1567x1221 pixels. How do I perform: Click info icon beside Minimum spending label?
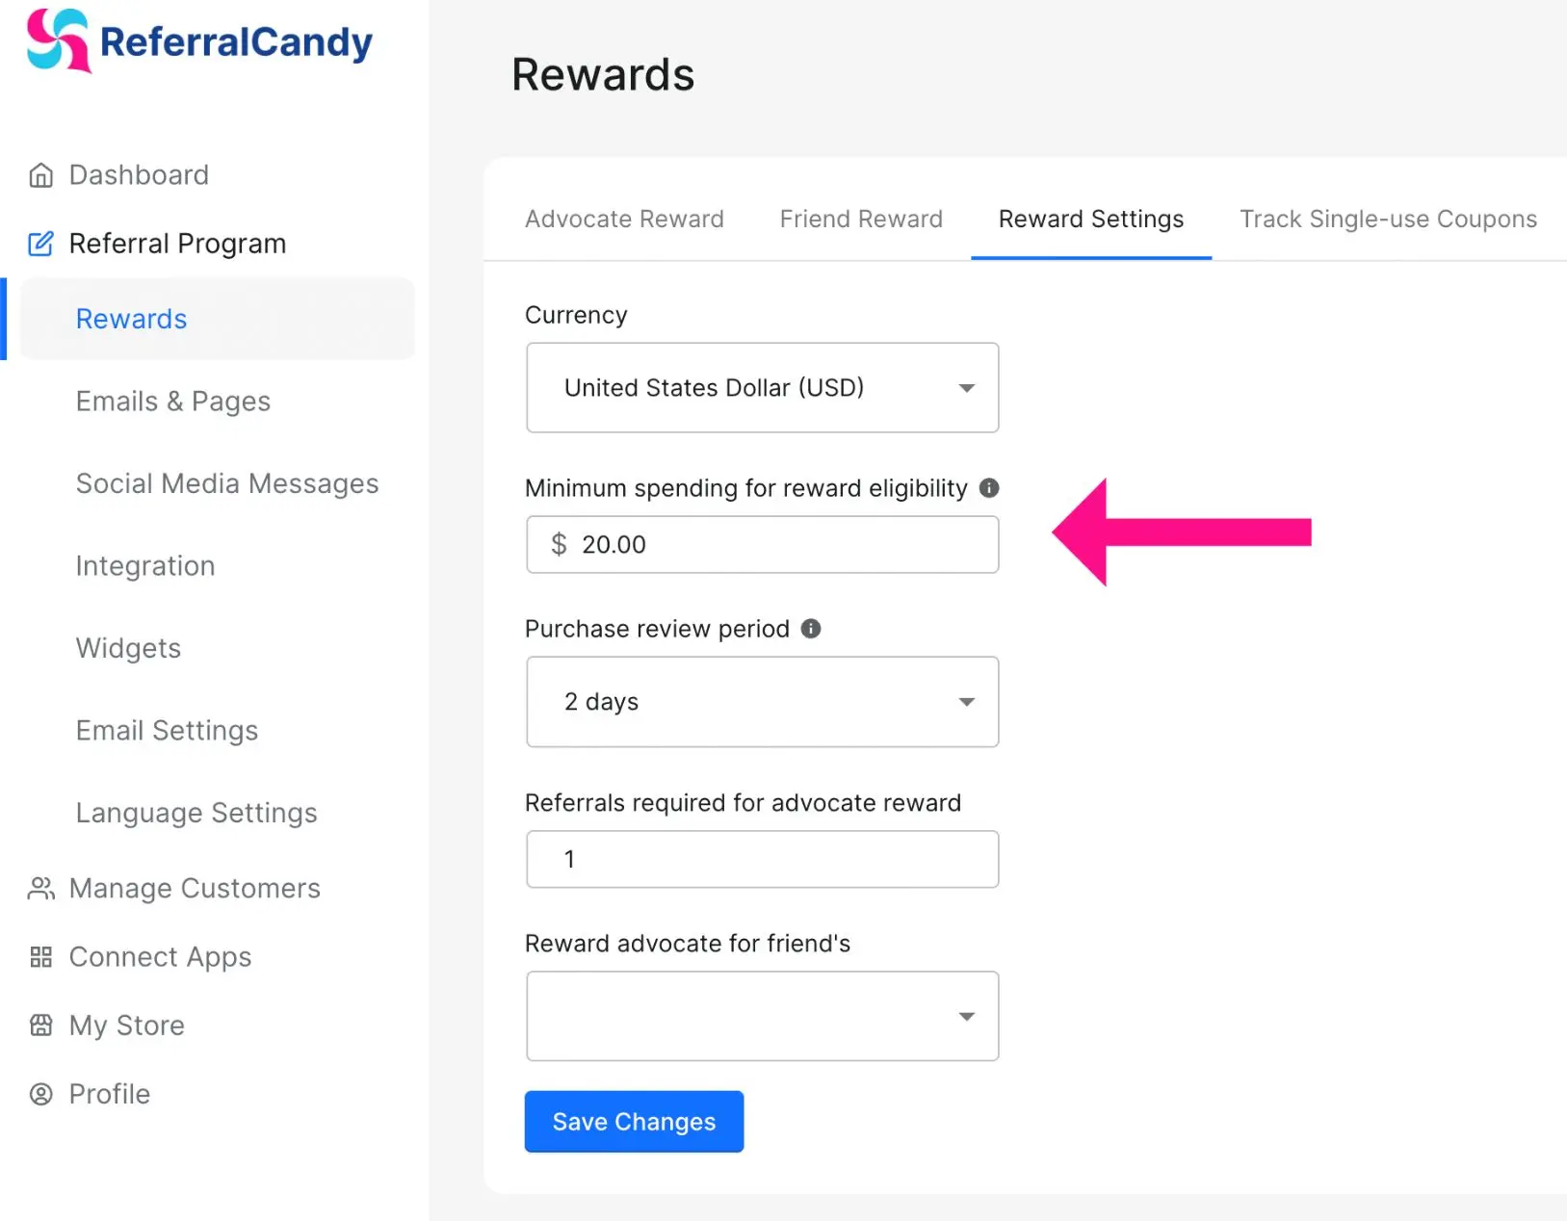[x=989, y=488]
